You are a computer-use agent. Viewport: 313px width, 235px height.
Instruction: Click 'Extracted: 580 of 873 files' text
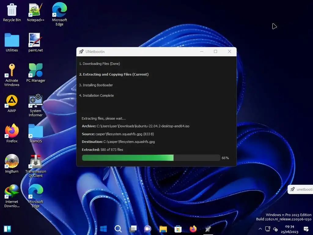point(102,149)
